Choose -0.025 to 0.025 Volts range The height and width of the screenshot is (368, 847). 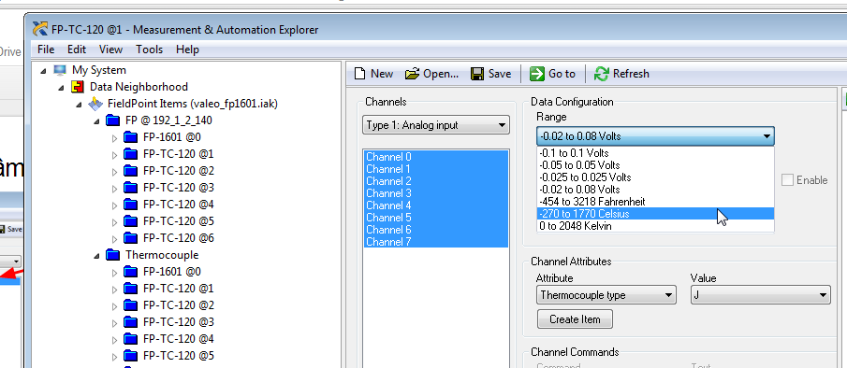[655, 177]
